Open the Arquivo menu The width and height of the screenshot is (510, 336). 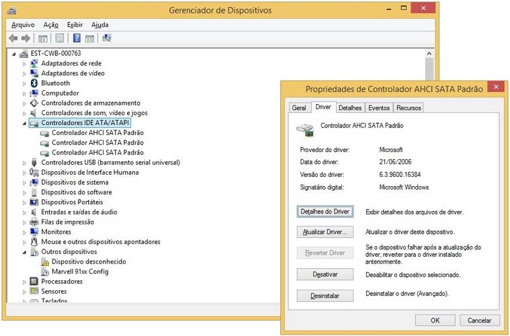(x=23, y=25)
